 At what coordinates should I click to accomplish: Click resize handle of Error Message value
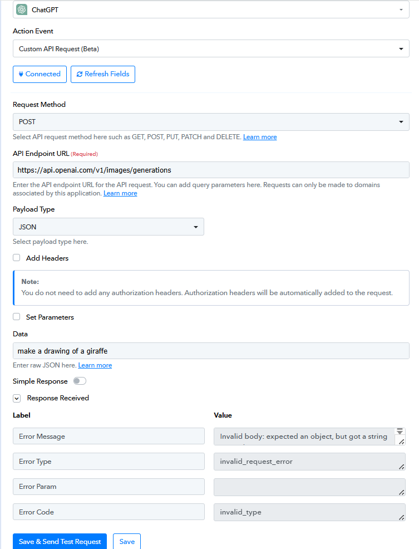[402, 442]
